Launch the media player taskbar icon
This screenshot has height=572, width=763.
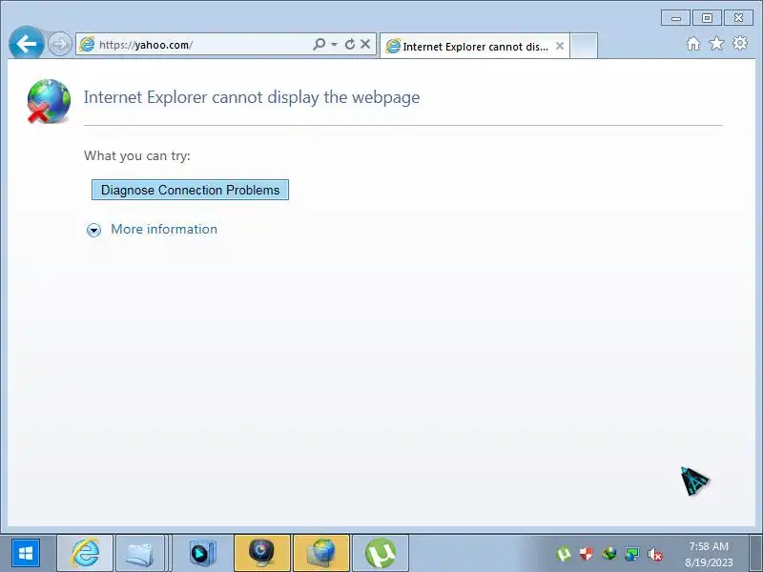coord(202,553)
